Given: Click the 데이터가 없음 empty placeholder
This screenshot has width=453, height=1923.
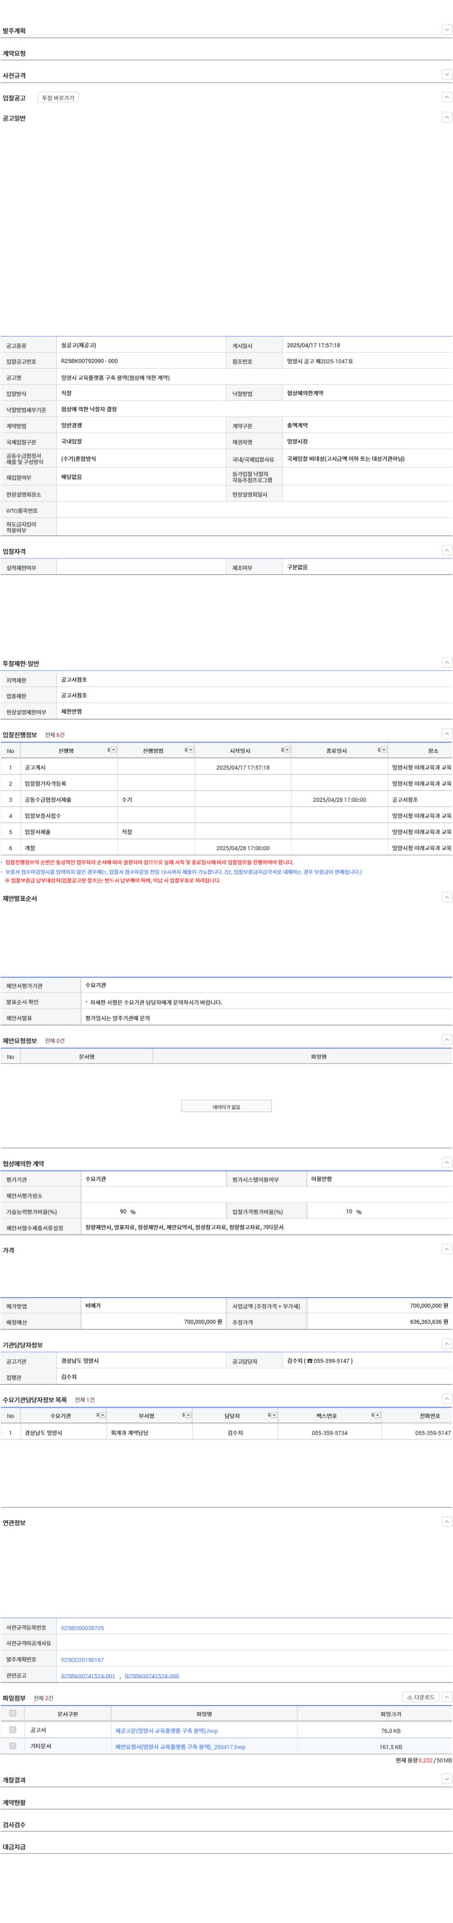Looking at the screenshot, I should point(226,1106).
